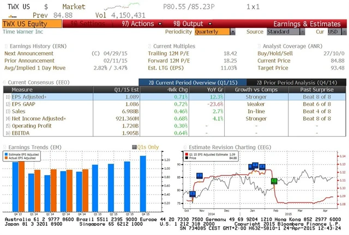This screenshot has width=349, height=235.
Task: Click the Current Multiples section header
Action: (x=176, y=46)
